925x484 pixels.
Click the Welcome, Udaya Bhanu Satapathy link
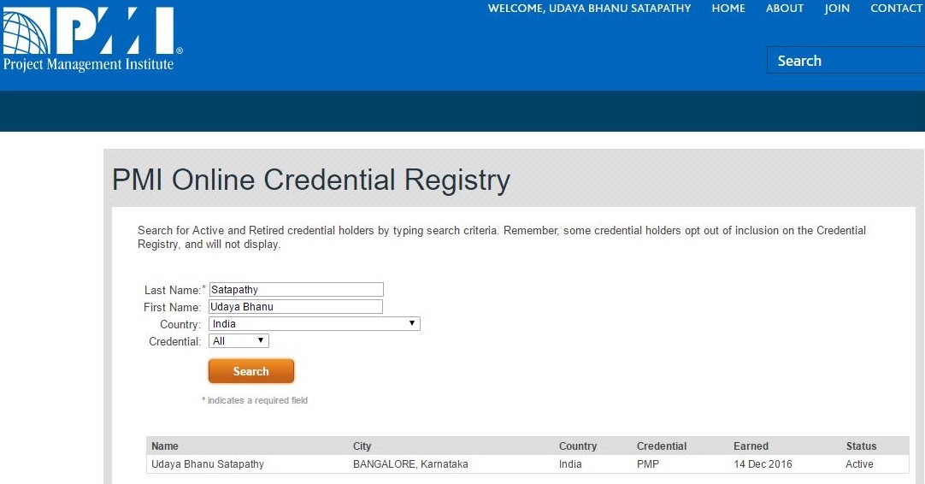(589, 9)
